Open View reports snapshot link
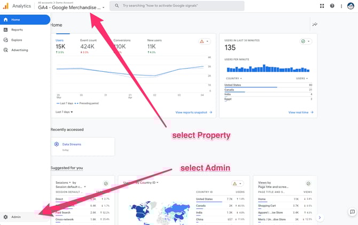Viewport: 358px width, 225px height. pyautogui.click(x=194, y=112)
